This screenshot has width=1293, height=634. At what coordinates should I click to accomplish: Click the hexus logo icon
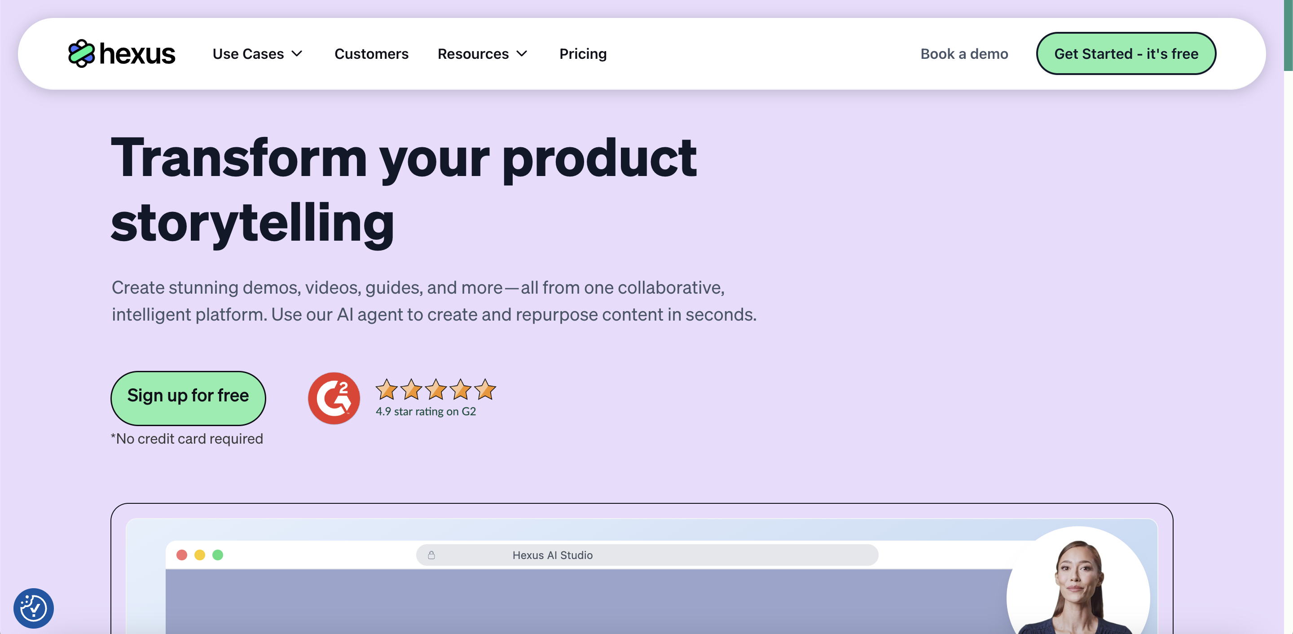point(81,53)
